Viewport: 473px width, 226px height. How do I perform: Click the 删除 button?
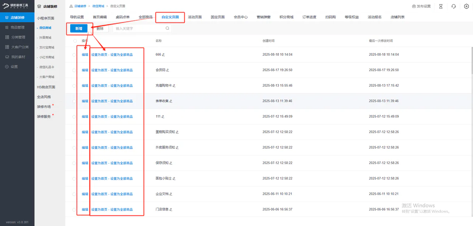tap(100, 28)
